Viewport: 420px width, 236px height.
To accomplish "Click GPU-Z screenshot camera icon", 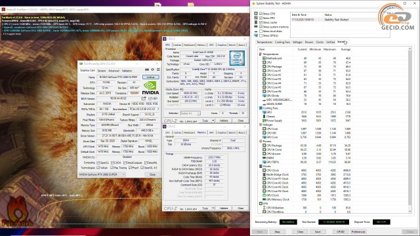I will (x=147, y=70).
